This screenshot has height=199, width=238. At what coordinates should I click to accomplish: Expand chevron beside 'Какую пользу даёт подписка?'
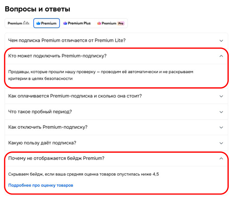pos(221,143)
